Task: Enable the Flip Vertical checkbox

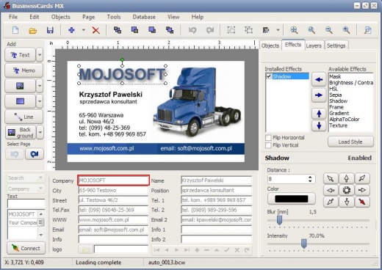Action: tap(268, 145)
